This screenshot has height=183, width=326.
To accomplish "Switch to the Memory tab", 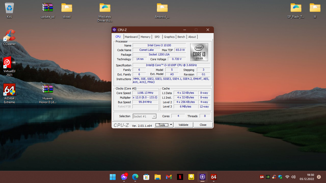I will tap(145, 37).
